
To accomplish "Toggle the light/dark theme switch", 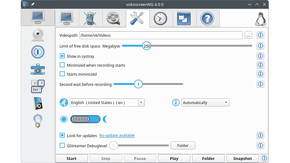I will [x=85, y=119].
